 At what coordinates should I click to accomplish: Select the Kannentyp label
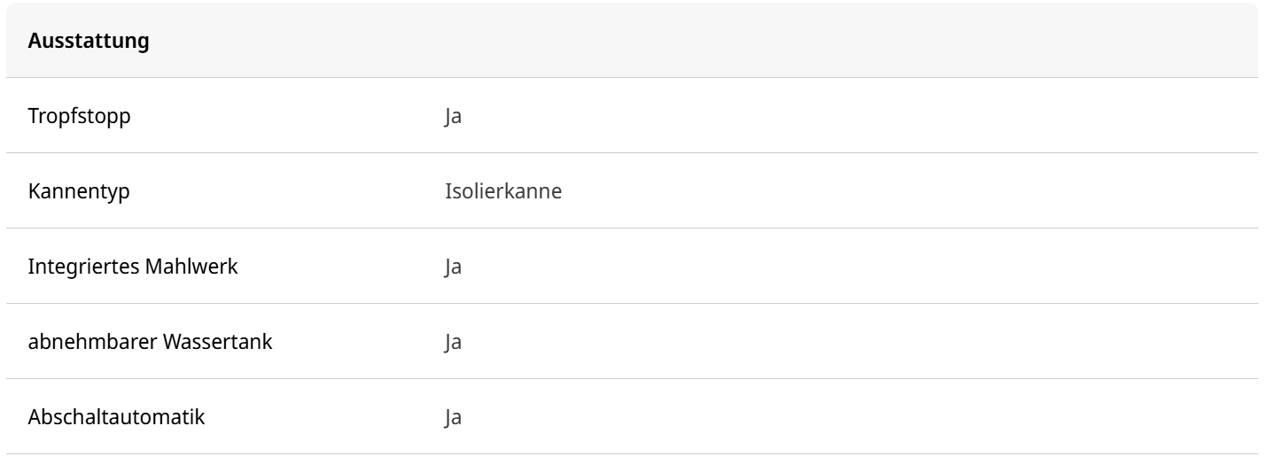point(77,191)
